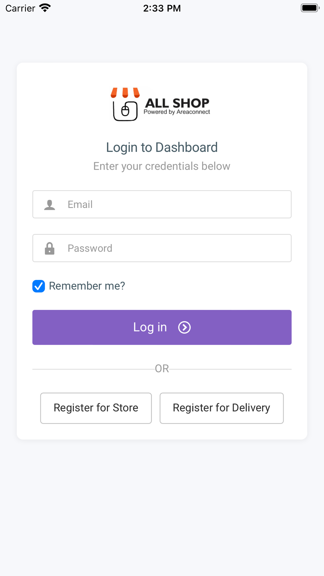This screenshot has width=324, height=576.
Task: Click the Enter your credentials below subtitle
Action: (x=162, y=166)
